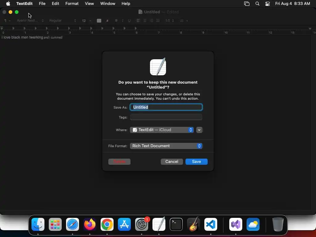Viewport: 316px width, 237px height.
Task: Click the Save button in the dialog
Action: [197, 162]
